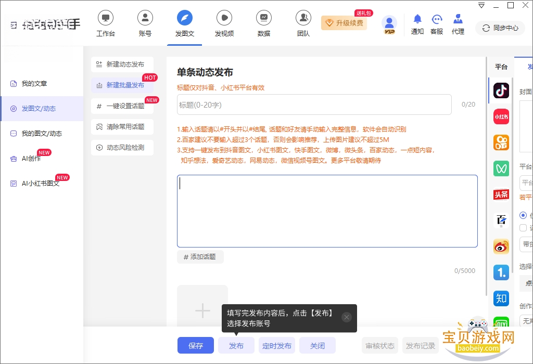Focus the 标题(0-20字) title input
Image resolution: width=533 pixels, height=364 pixels.
314,105
